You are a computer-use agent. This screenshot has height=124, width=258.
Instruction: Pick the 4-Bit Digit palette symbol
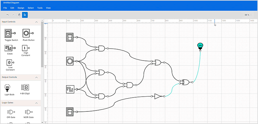[25, 87]
